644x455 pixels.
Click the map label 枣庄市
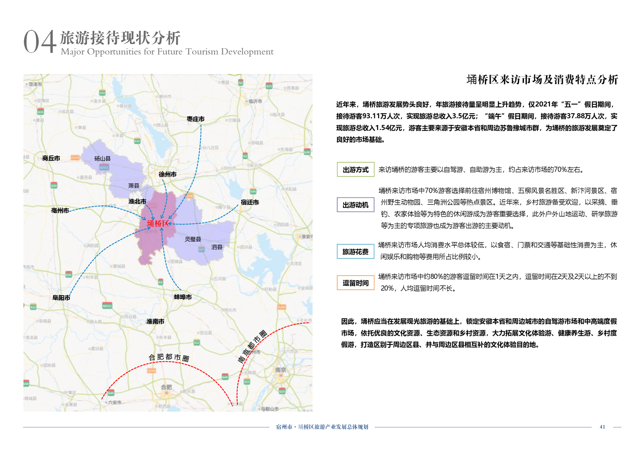(x=196, y=119)
